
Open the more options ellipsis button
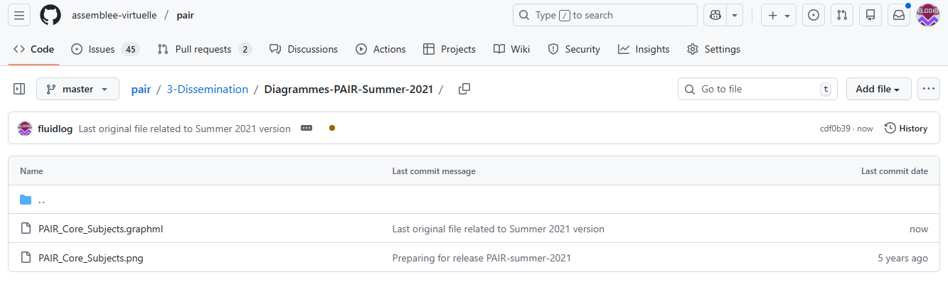tap(928, 89)
